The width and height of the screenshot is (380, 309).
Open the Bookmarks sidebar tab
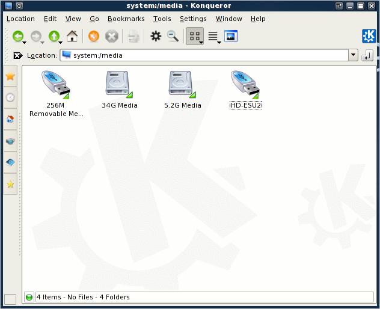[x=10, y=76]
